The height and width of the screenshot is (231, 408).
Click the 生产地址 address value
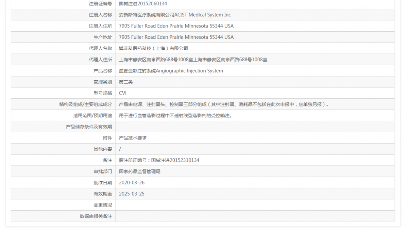(x=176, y=37)
